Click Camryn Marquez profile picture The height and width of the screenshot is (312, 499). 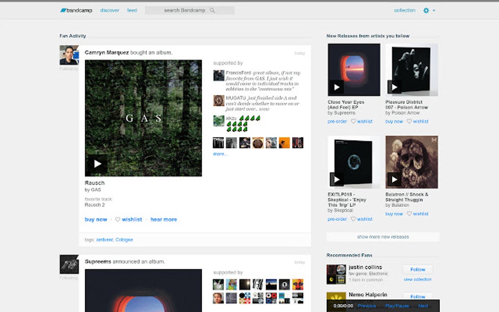point(68,55)
